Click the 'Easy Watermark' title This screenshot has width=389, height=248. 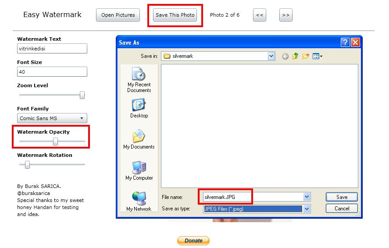[52, 14]
